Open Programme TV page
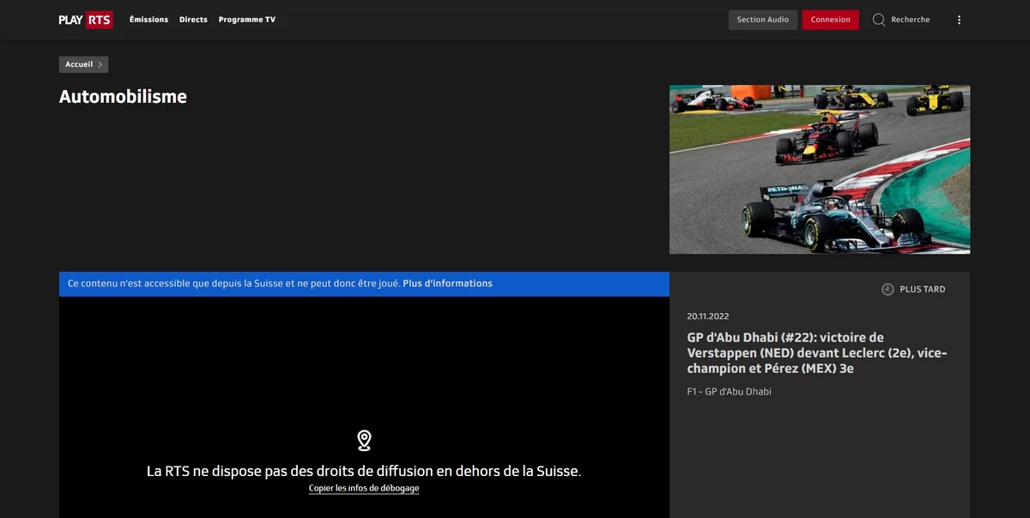Screen dimensions: 1030x518 pos(247,20)
